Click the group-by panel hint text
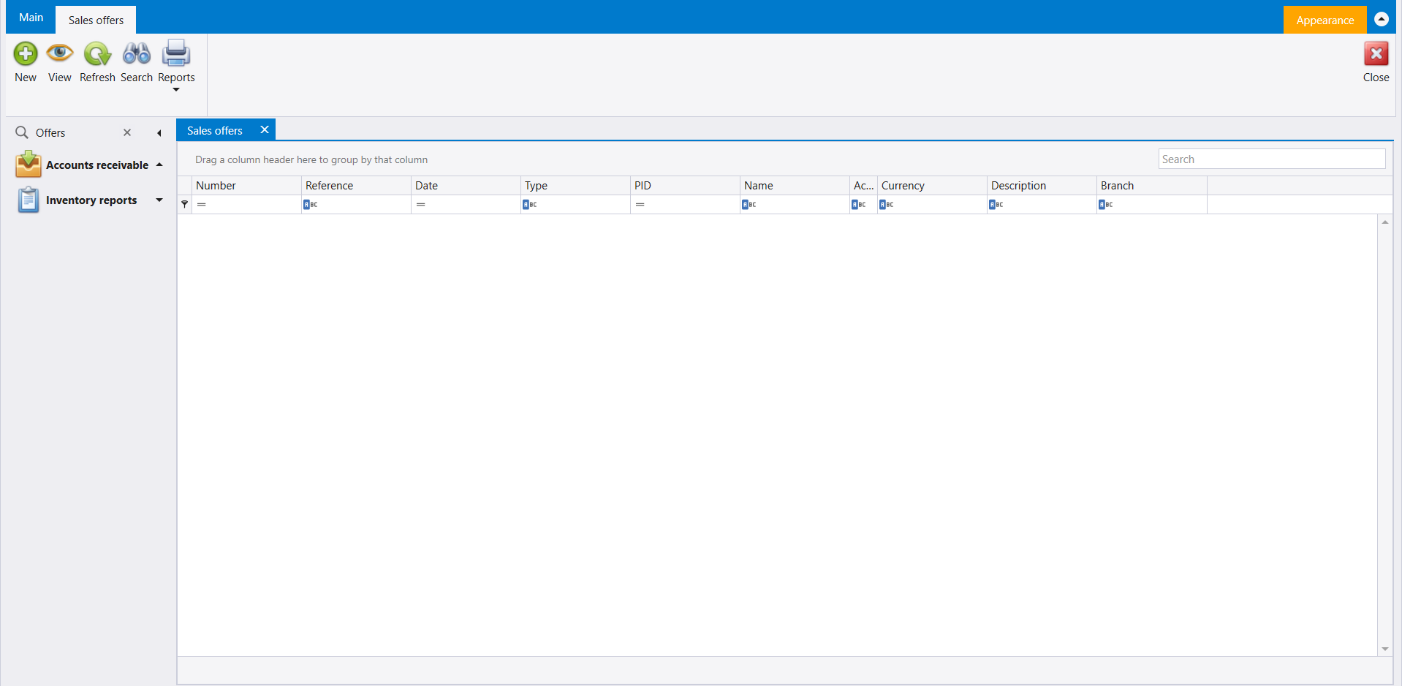1402x686 pixels. pos(311,159)
